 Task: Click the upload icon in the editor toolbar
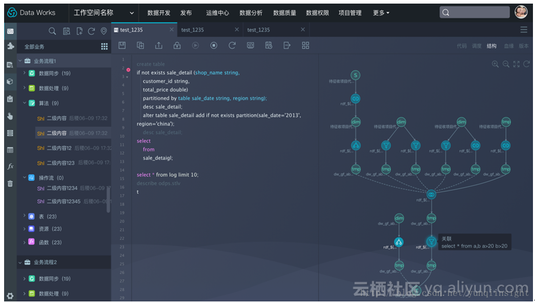[159, 46]
